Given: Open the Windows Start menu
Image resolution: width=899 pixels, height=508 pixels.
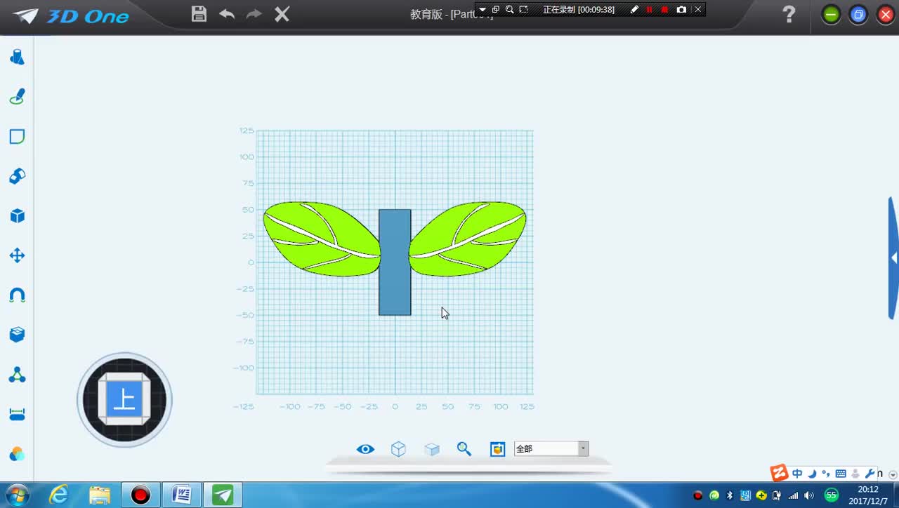Looking at the screenshot, I should (x=16, y=495).
